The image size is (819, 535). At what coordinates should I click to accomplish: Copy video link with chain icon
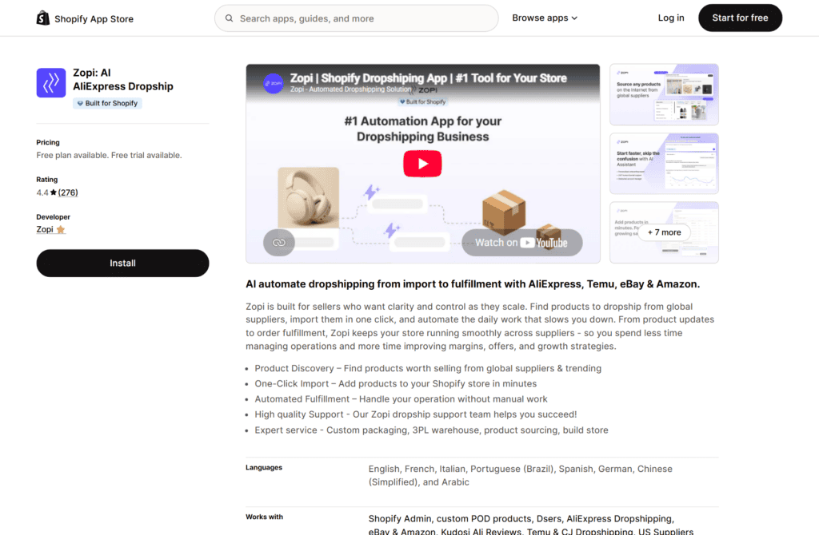click(279, 243)
